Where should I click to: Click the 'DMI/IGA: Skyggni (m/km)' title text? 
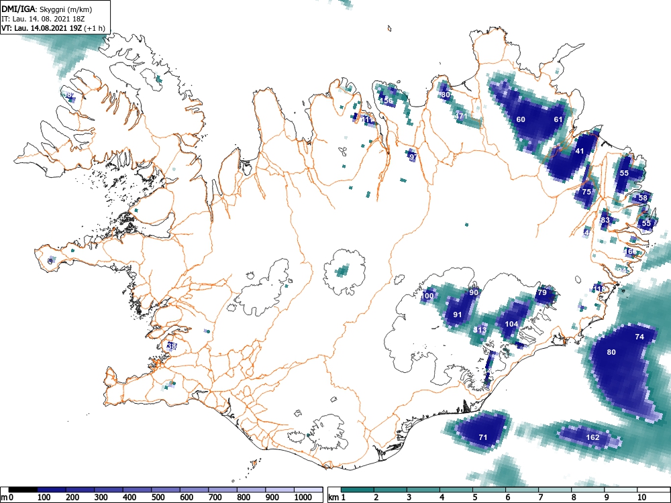pos(47,9)
